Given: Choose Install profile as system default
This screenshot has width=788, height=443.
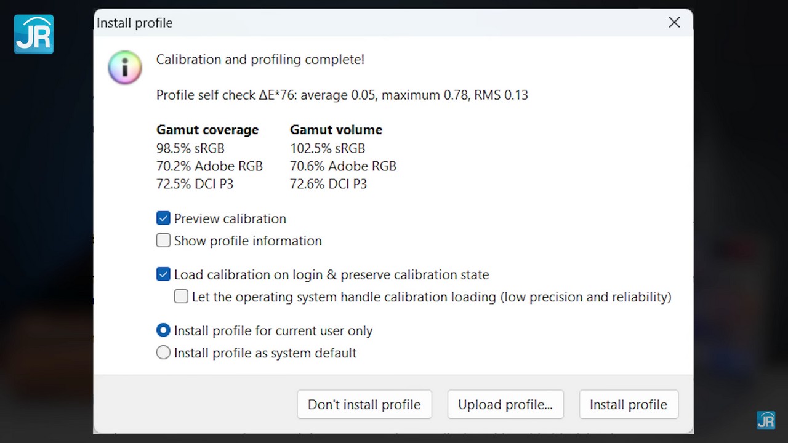Looking at the screenshot, I should pyautogui.click(x=163, y=353).
